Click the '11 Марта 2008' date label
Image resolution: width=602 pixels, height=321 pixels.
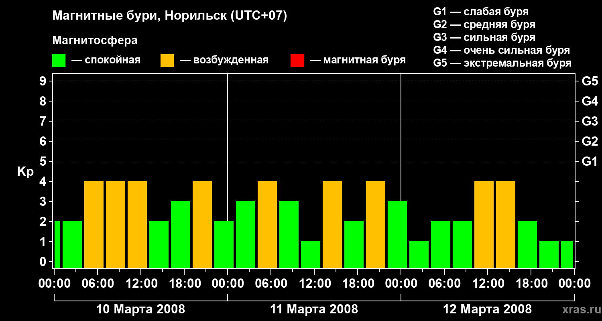(x=314, y=309)
